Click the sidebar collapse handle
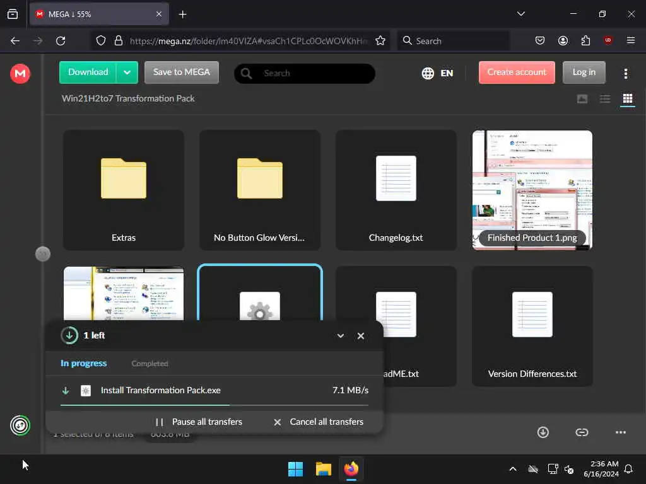 coord(43,254)
